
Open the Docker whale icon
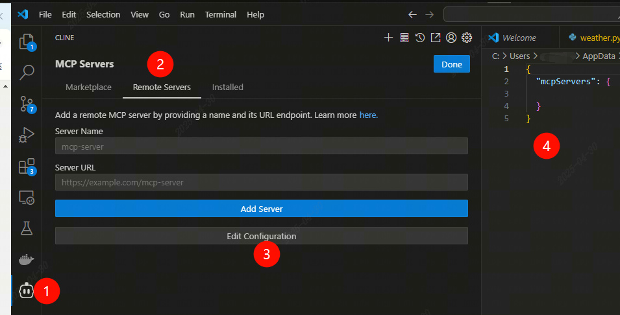[27, 259]
